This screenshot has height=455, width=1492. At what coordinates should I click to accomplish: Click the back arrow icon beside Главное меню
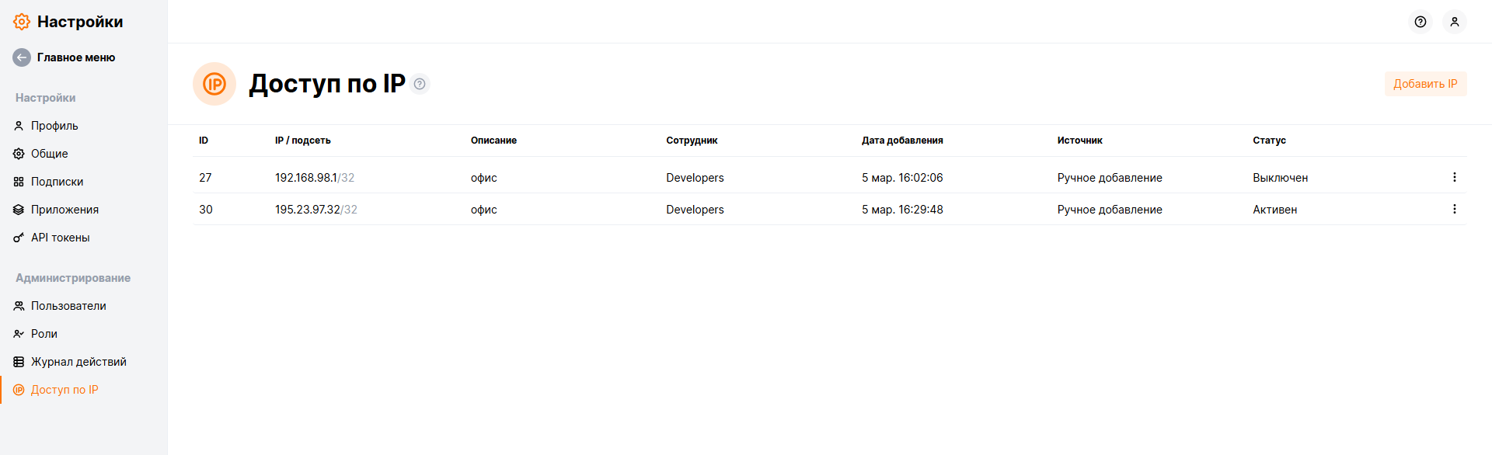(x=22, y=57)
